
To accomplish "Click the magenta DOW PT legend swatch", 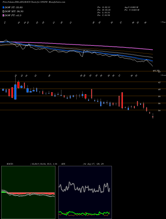I will point(3,16).
